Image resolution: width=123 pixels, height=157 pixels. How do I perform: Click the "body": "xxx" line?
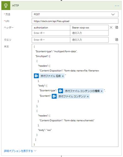45,130
